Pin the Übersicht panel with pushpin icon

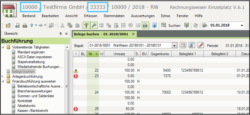pos(61,34)
